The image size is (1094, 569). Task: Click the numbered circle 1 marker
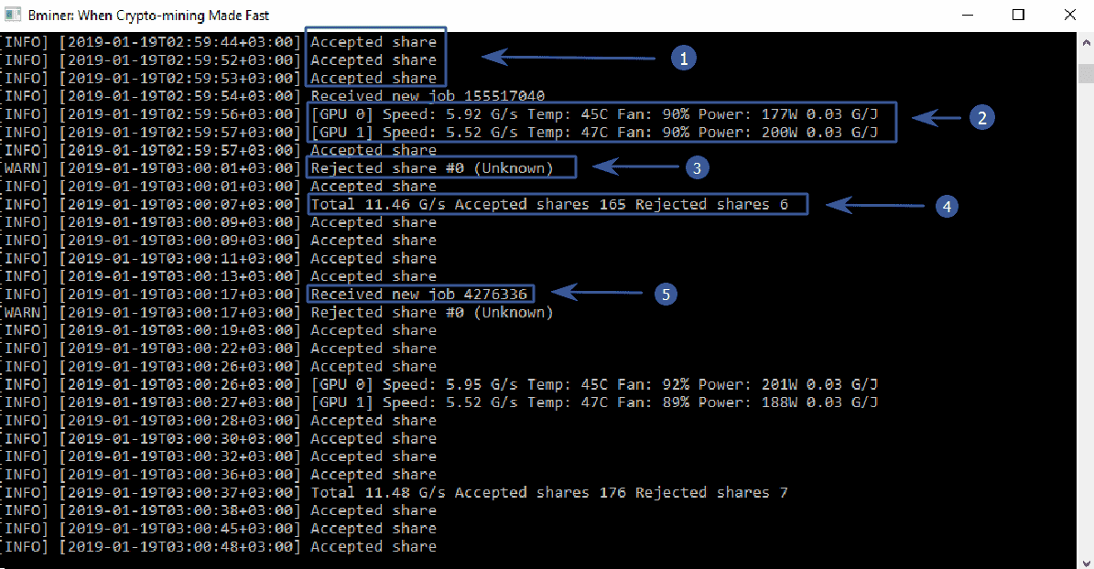(683, 59)
